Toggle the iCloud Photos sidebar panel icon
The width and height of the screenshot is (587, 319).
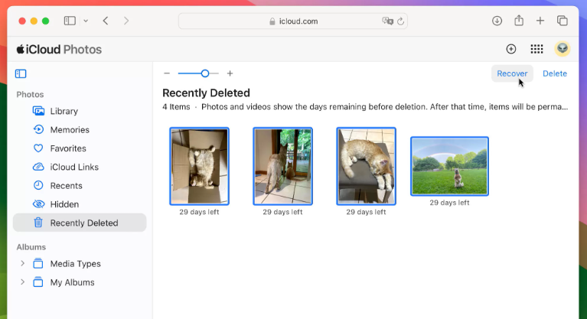[x=21, y=73]
